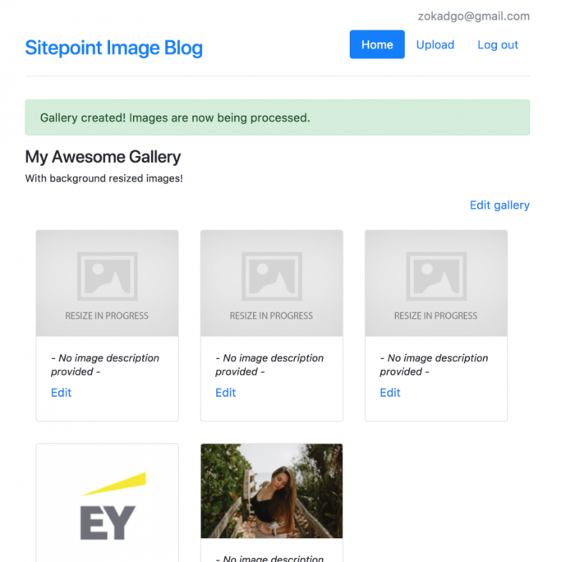
Task: Click the gallery subtitle about background resized images
Action: tap(103, 178)
